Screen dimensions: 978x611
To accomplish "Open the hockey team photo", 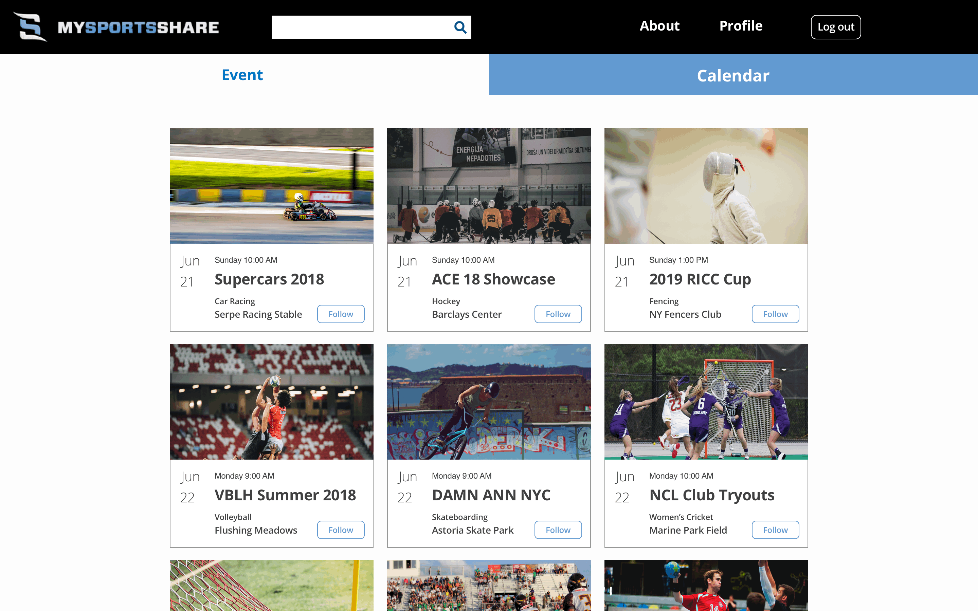I will point(489,186).
